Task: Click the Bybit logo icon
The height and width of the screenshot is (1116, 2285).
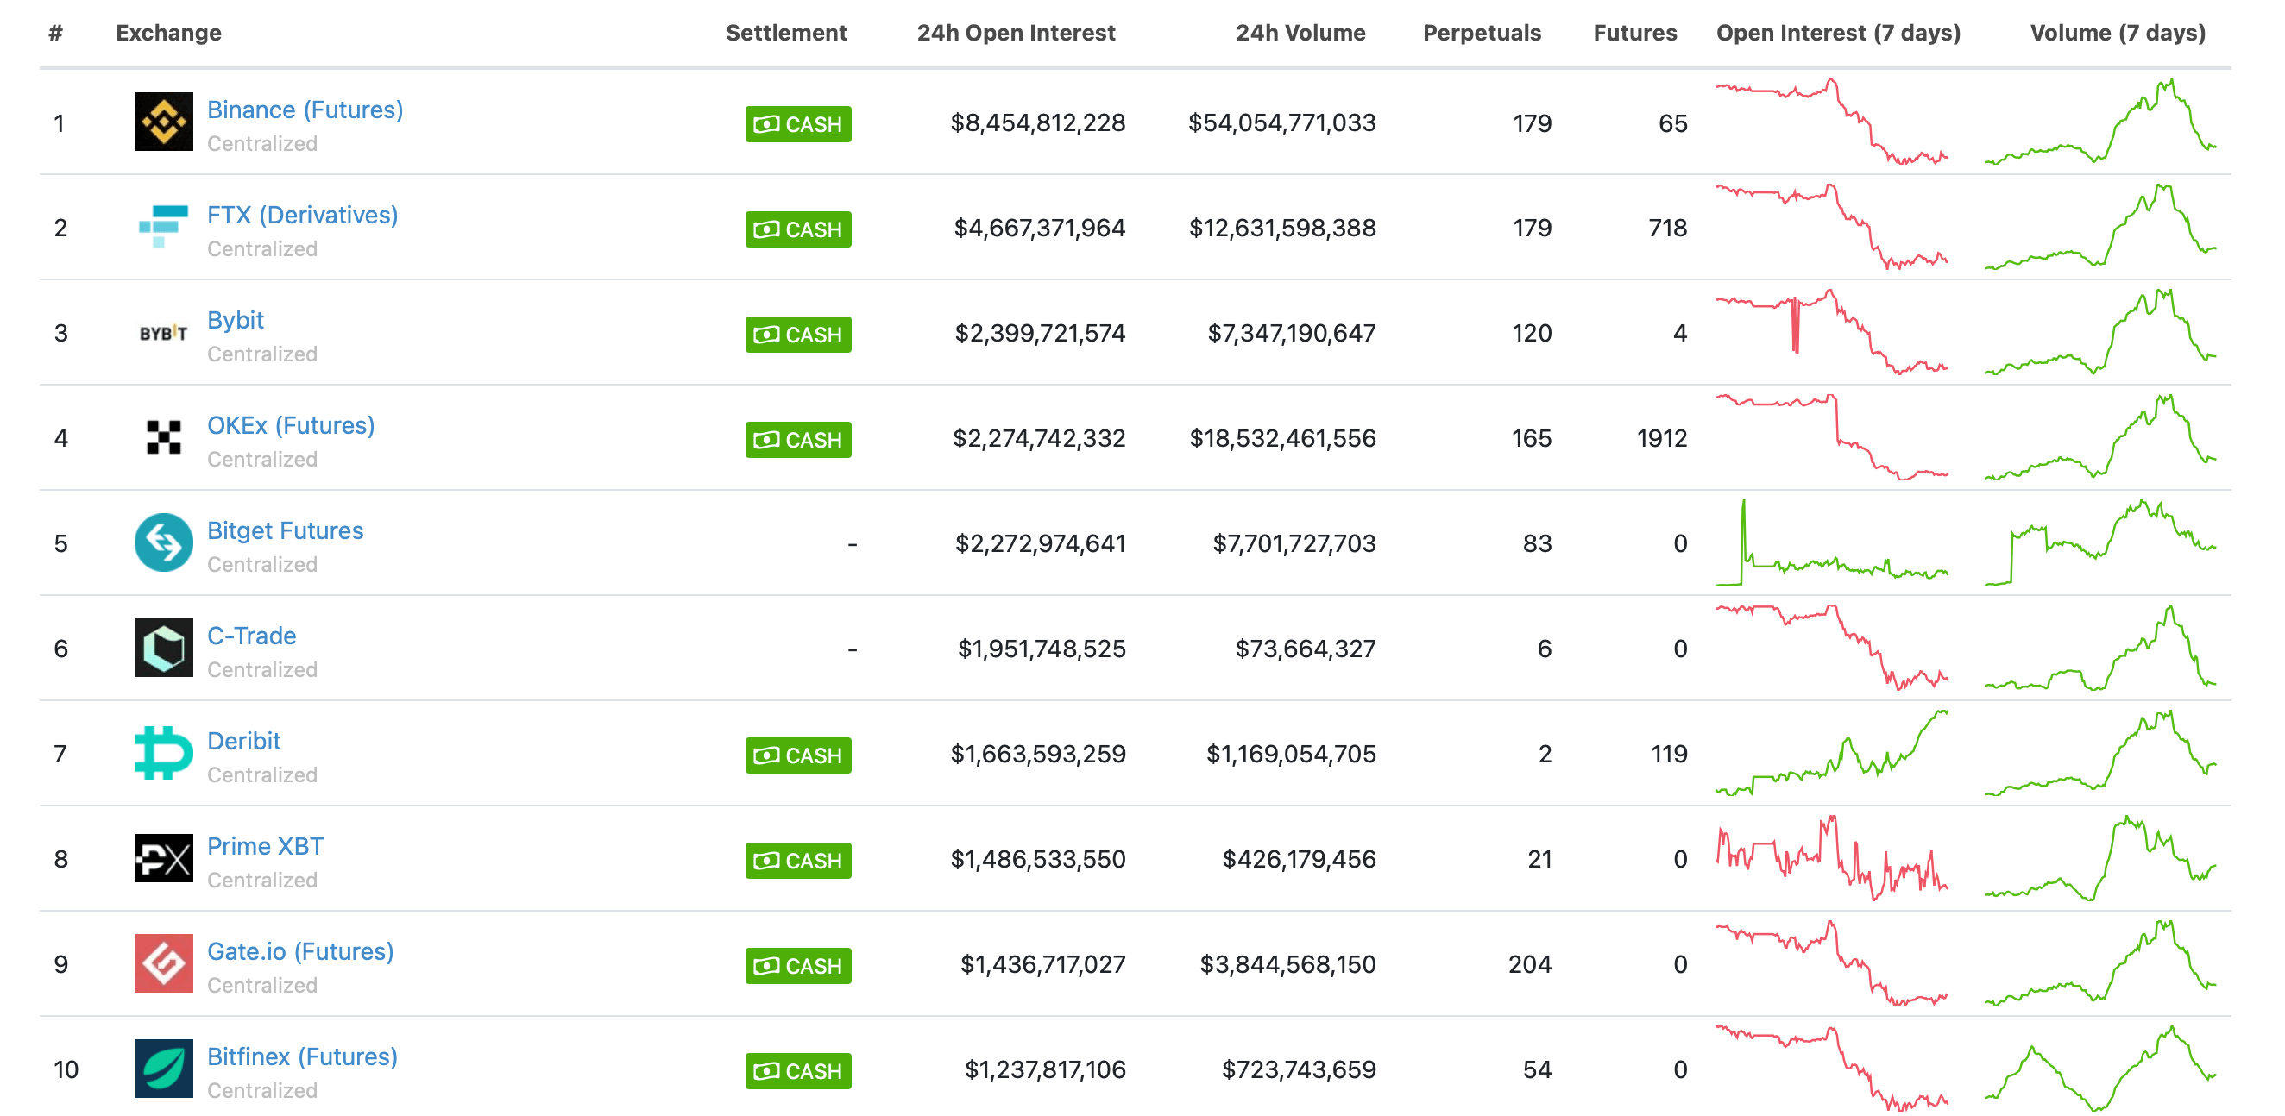Action: tap(163, 333)
